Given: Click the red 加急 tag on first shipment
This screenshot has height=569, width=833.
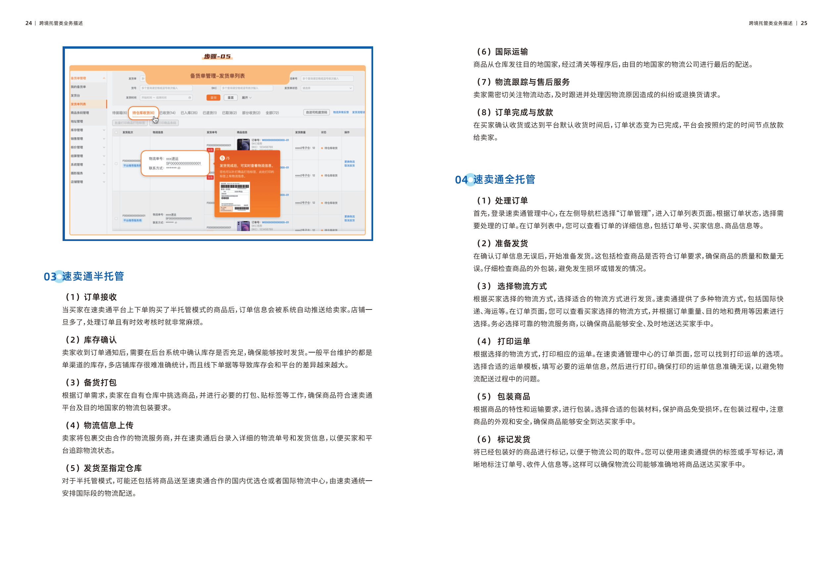Looking at the screenshot, I should [x=210, y=150].
